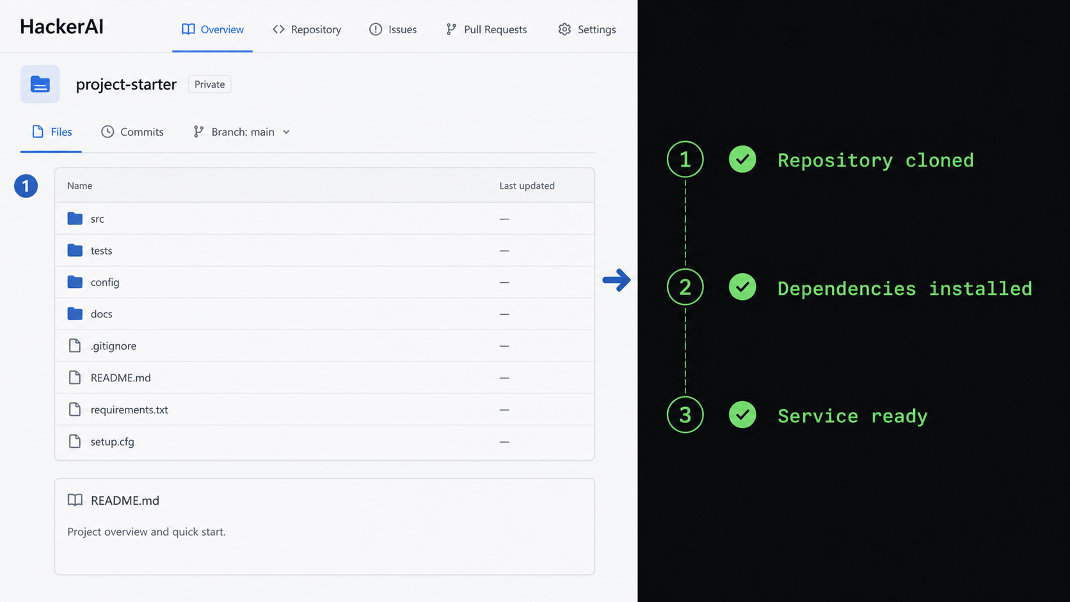Open the setup.cfg file name
1070x602 pixels.
pyautogui.click(x=112, y=442)
